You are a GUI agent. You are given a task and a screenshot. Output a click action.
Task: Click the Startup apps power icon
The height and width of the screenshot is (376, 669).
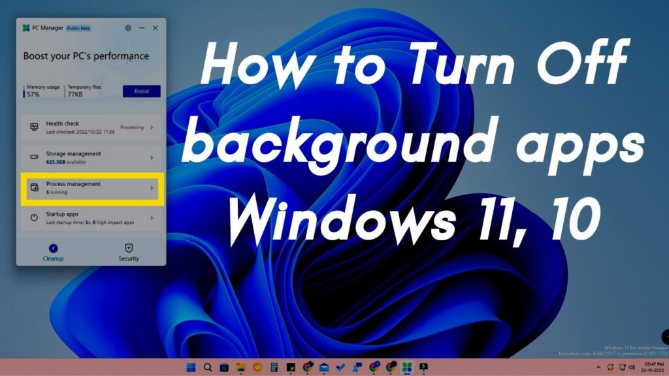[34, 218]
